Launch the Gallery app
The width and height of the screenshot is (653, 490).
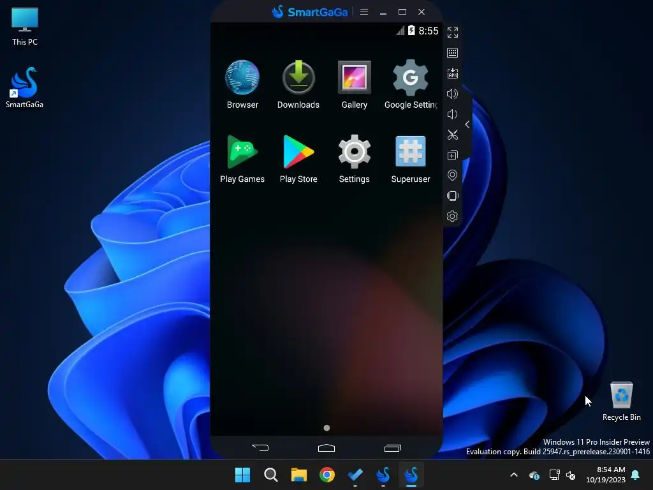click(x=355, y=85)
